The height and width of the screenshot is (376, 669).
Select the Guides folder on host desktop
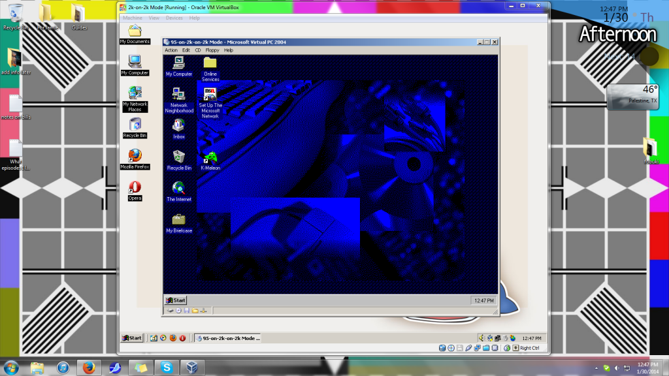pyautogui.click(x=79, y=17)
